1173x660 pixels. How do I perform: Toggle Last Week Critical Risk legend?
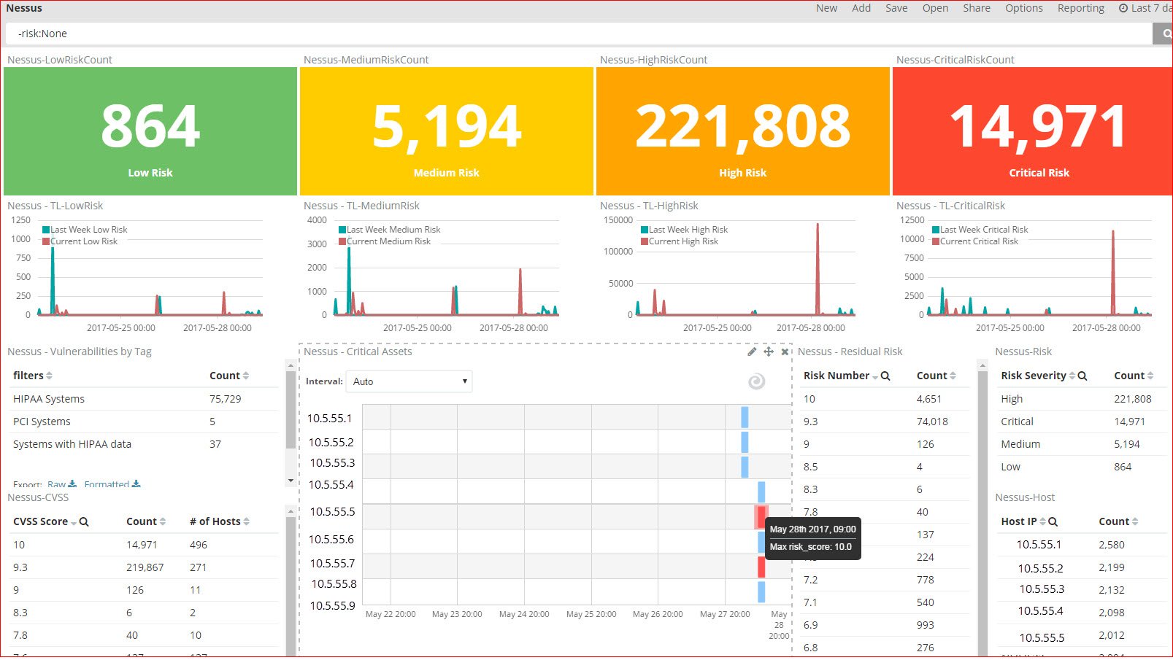click(x=980, y=230)
